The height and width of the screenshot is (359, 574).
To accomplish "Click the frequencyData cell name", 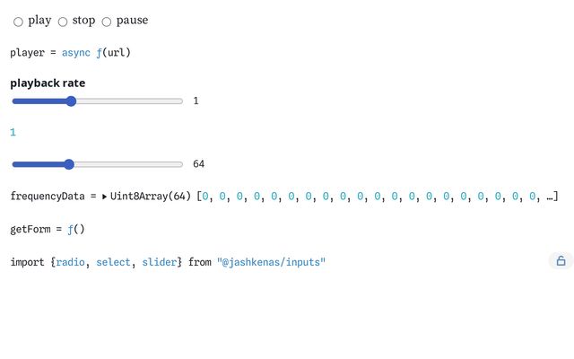I will coord(48,197).
